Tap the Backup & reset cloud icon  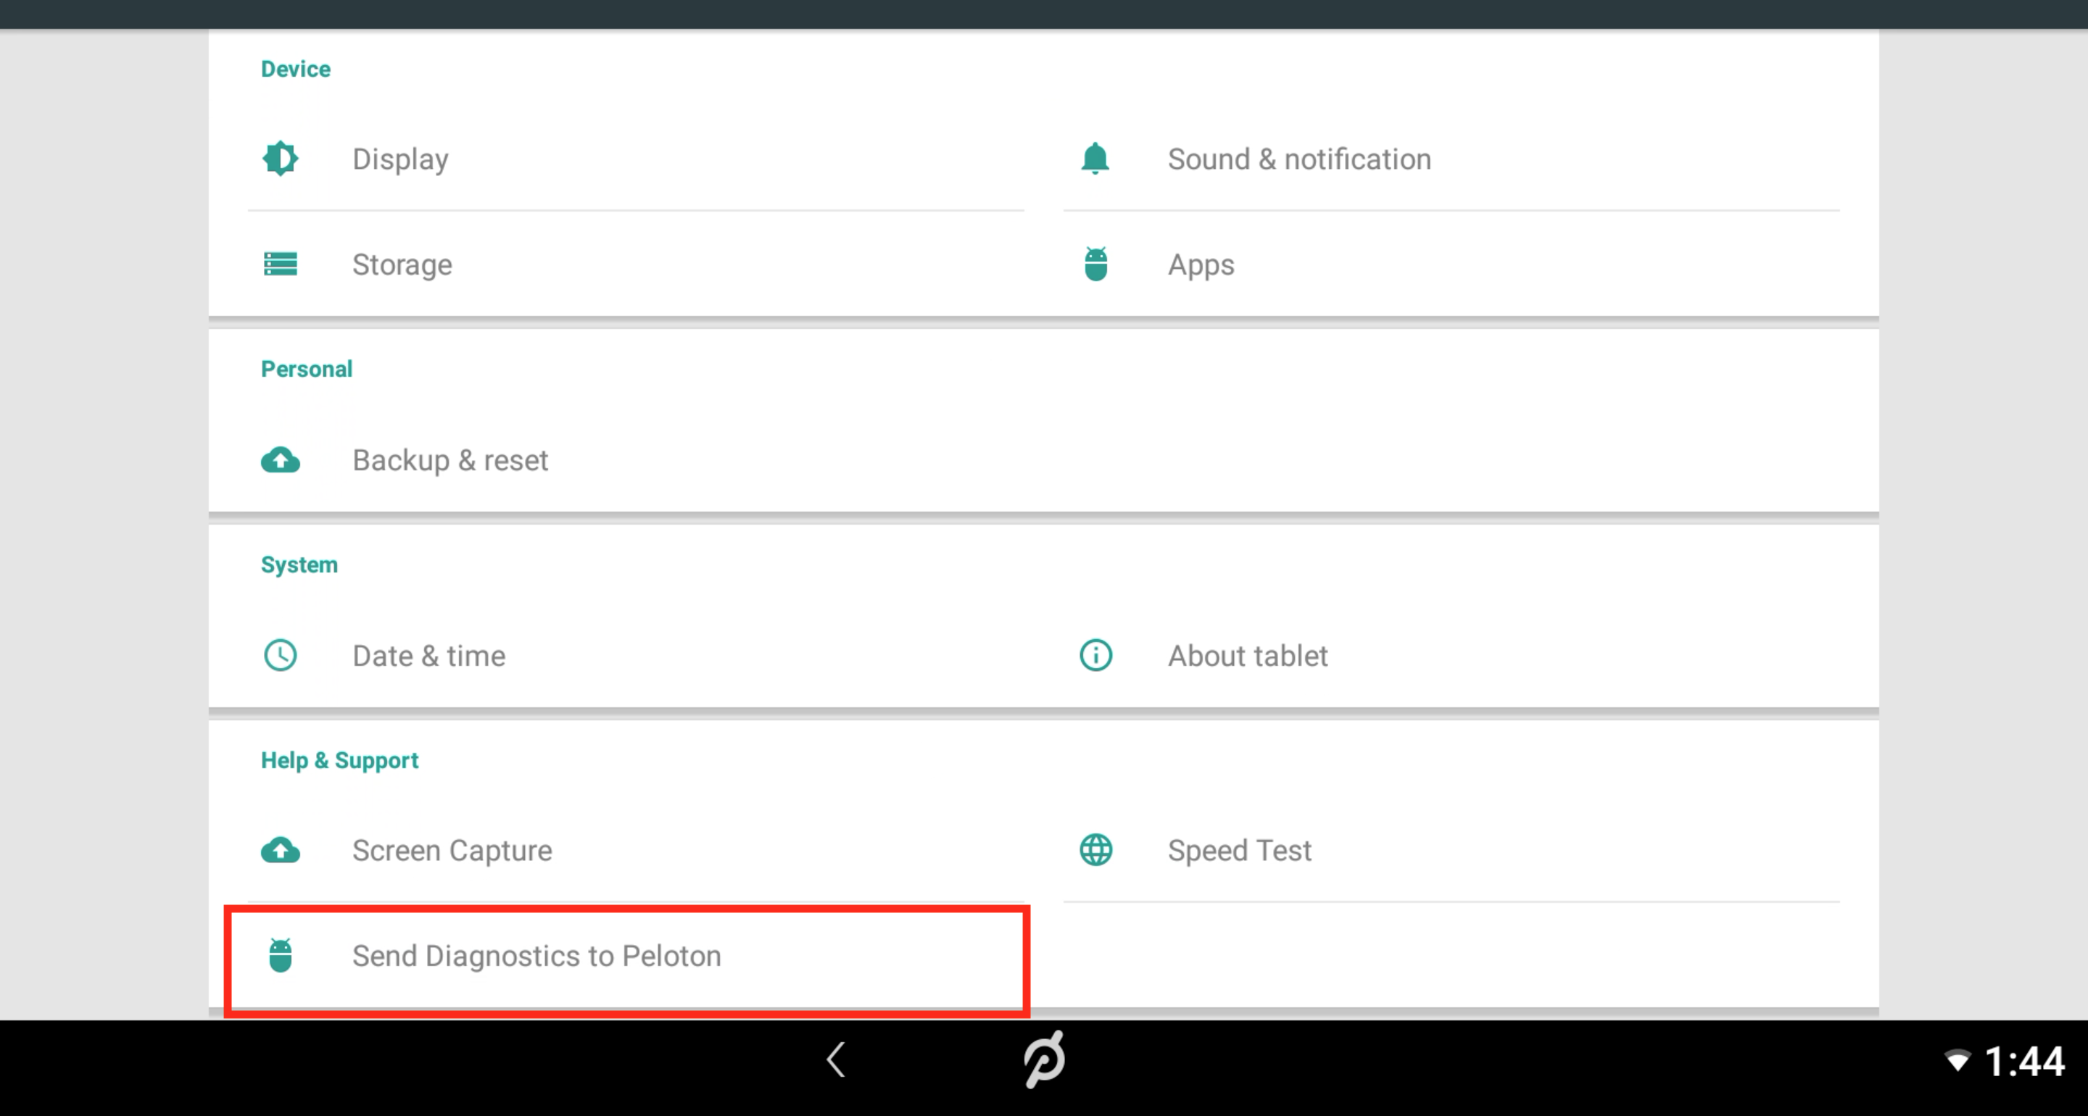coord(281,459)
